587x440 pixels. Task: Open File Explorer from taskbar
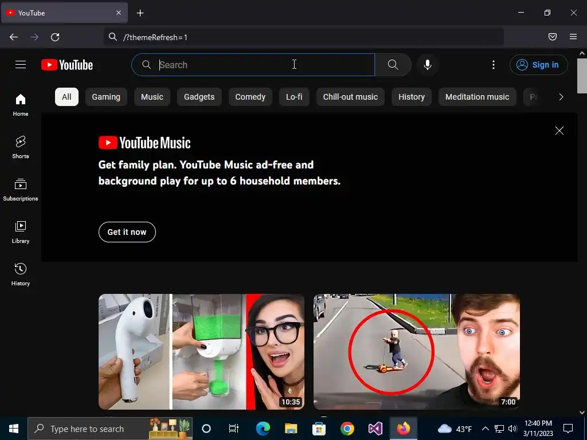point(291,429)
